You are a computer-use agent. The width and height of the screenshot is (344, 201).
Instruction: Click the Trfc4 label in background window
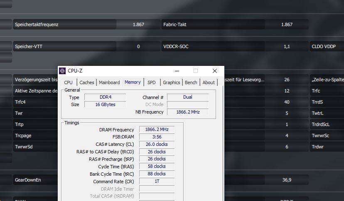pos(20,102)
